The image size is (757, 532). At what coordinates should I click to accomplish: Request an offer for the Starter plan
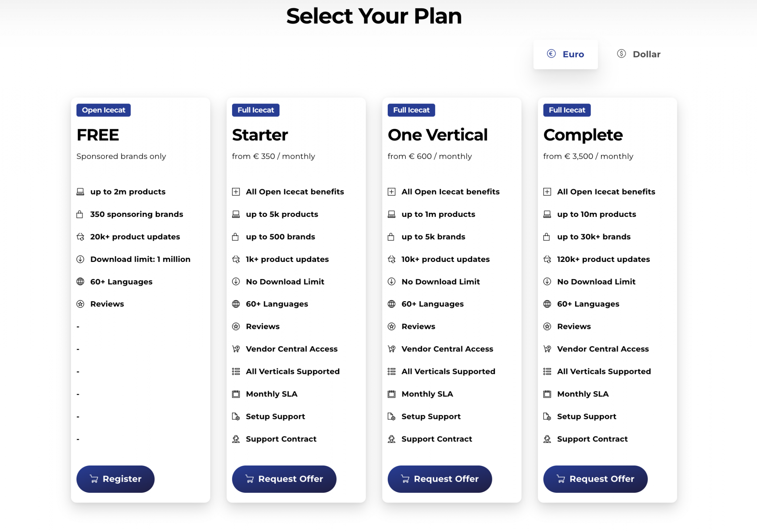tap(284, 479)
